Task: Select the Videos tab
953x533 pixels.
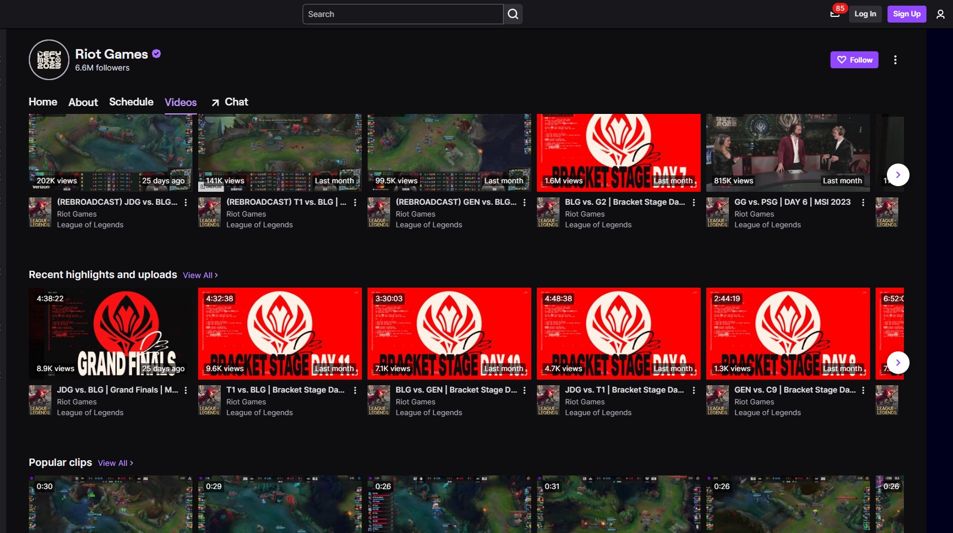Action: pos(181,103)
